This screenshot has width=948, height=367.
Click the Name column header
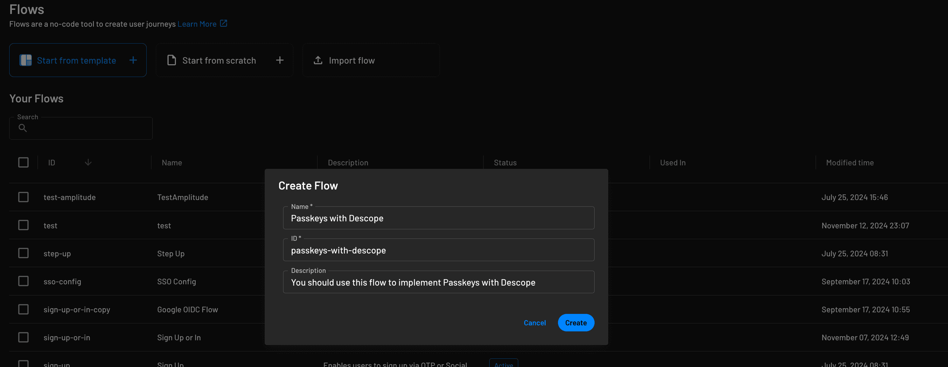(171, 162)
